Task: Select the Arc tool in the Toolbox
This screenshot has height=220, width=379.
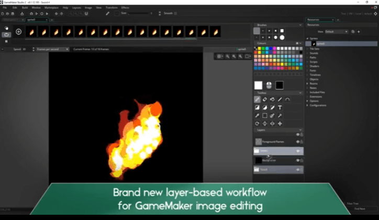Action: click(x=287, y=100)
